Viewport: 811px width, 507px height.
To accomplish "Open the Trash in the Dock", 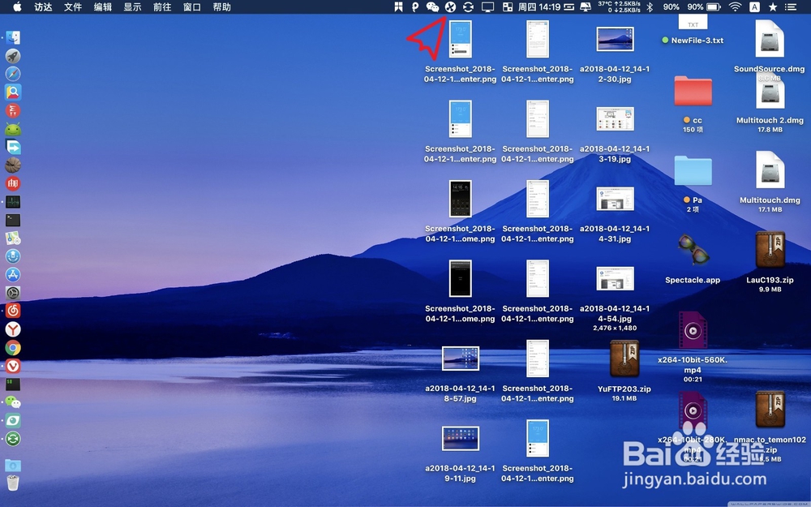I will (x=13, y=483).
